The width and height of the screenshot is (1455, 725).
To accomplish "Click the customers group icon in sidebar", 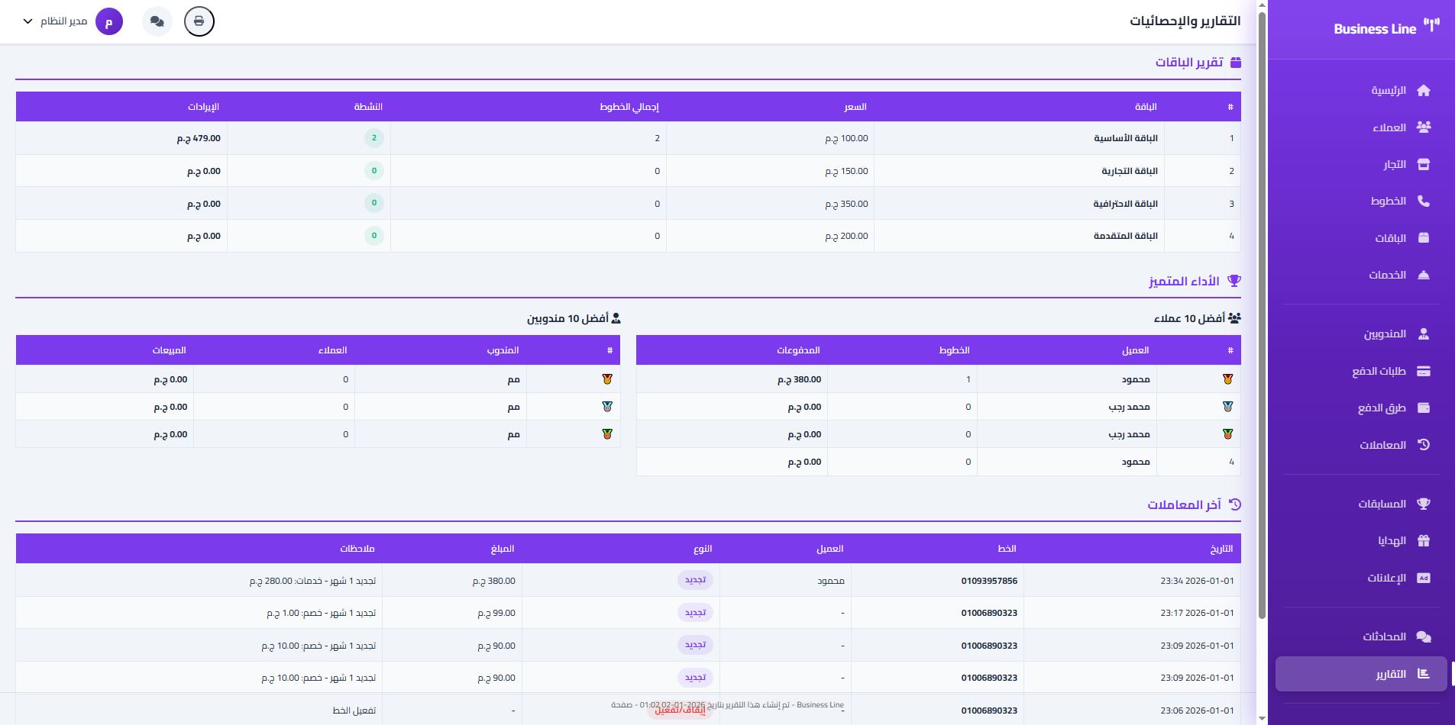I will click(1423, 127).
